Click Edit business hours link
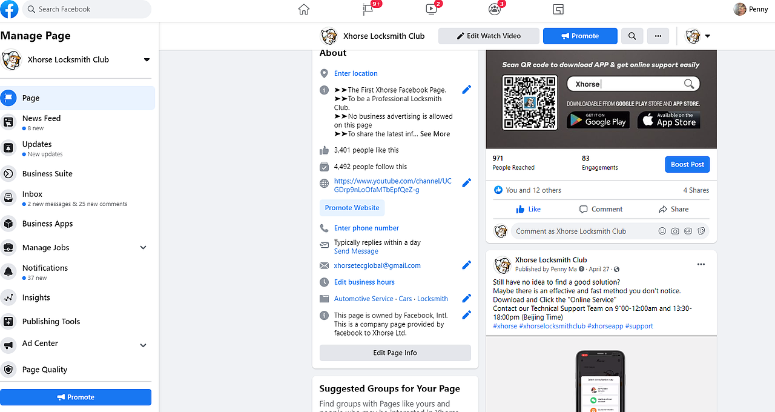Image resolution: width=775 pixels, height=412 pixels. point(364,282)
